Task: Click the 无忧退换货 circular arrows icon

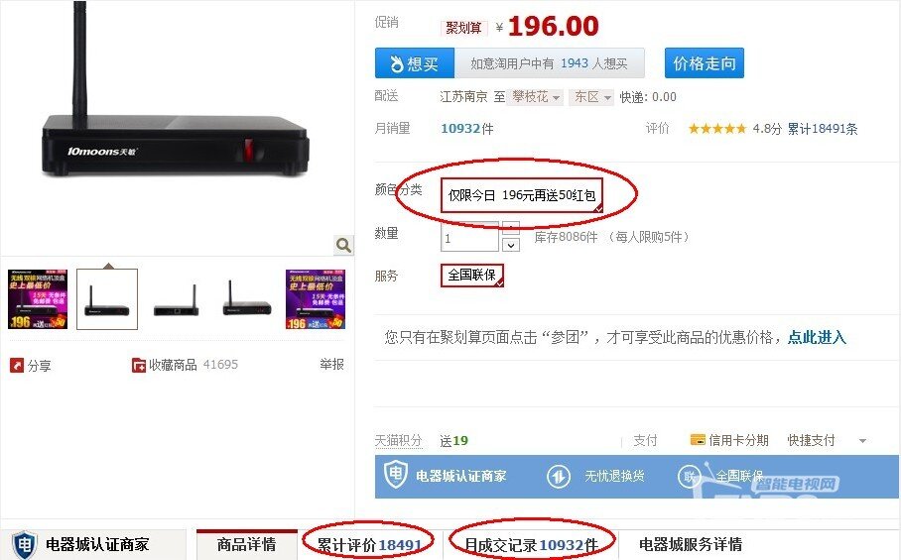Action: click(558, 476)
